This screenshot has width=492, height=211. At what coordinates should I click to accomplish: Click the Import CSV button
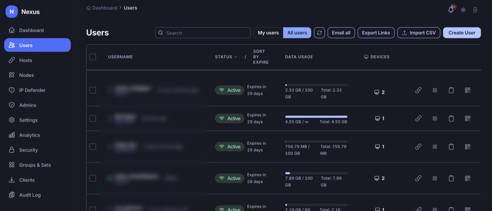click(419, 33)
